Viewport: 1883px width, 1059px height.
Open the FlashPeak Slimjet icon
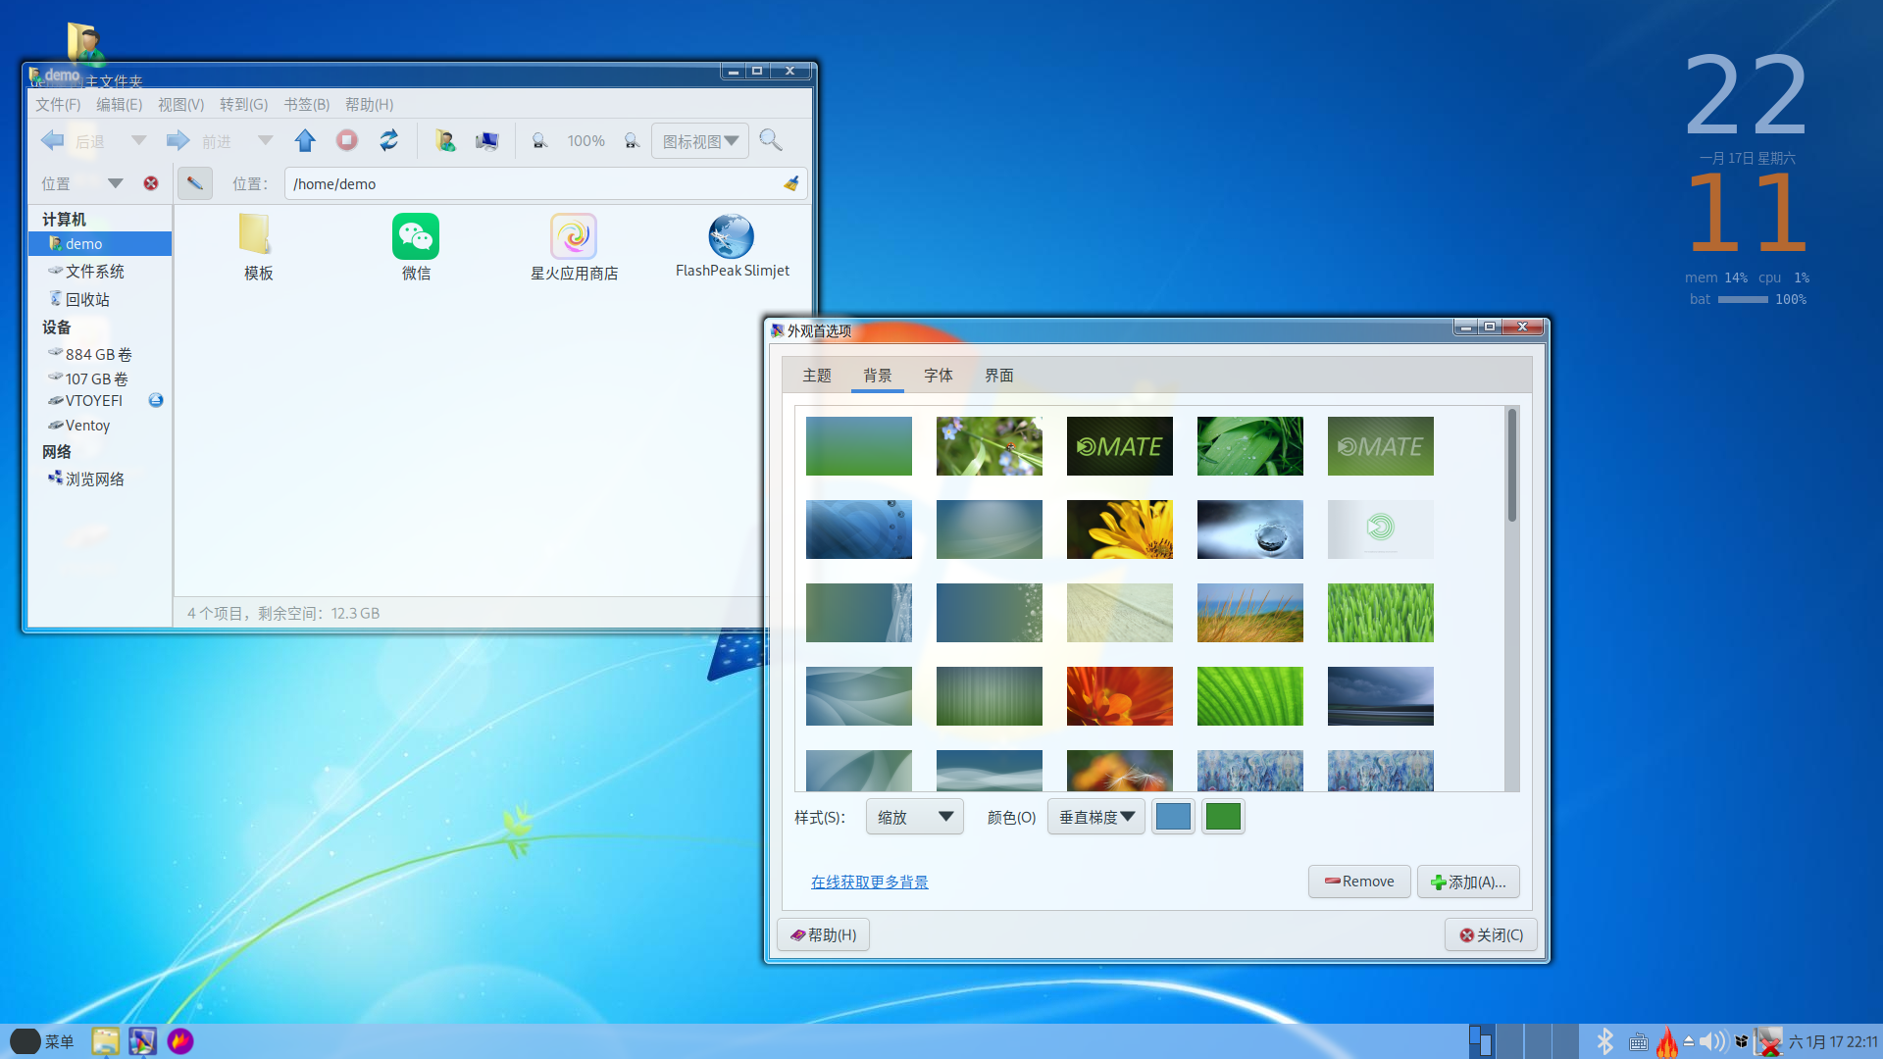click(x=731, y=237)
